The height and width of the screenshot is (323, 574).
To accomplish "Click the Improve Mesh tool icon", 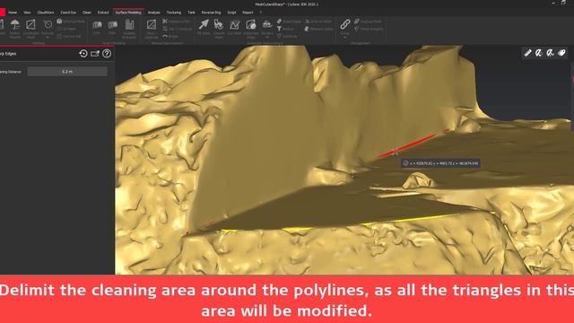I will point(307,22).
